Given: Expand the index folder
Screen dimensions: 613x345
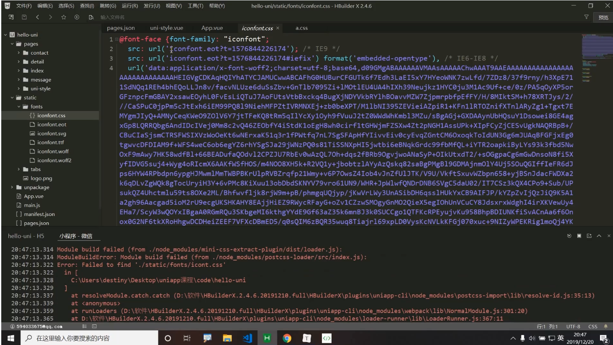Looking at the screenshot, I should pyautogui.click(x=19, y=71).
